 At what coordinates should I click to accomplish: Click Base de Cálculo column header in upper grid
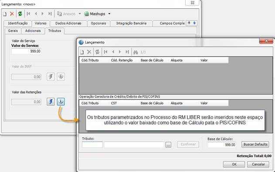[x=154, y=60]
